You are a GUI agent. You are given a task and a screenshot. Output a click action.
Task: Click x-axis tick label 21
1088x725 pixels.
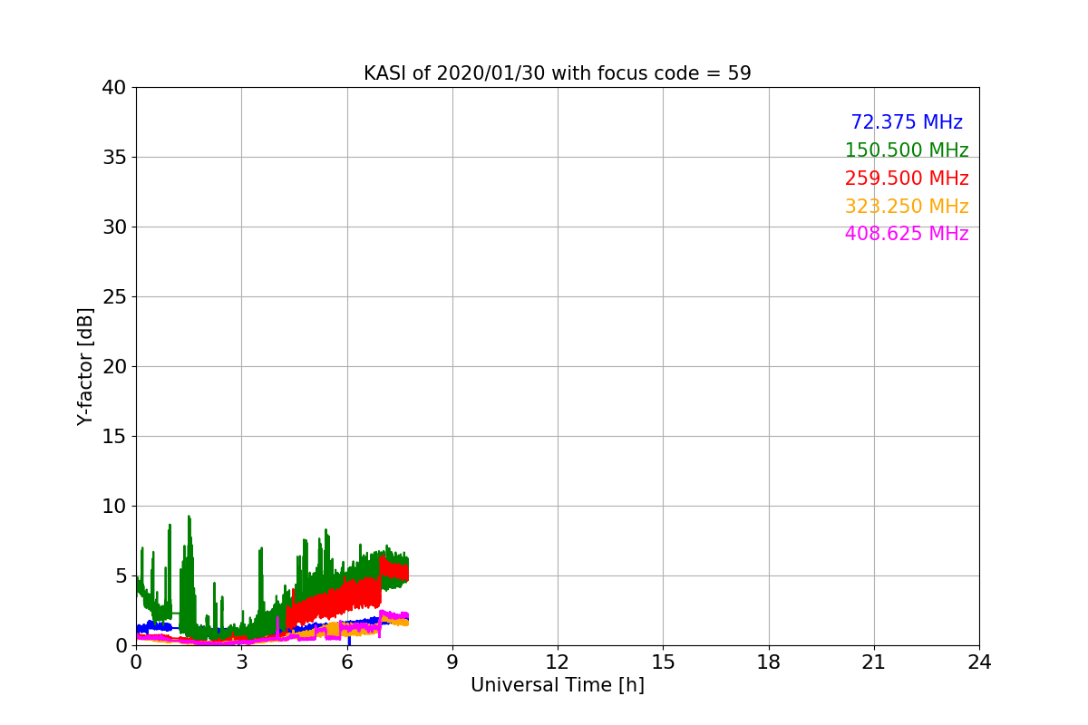(x=874, y=662)
